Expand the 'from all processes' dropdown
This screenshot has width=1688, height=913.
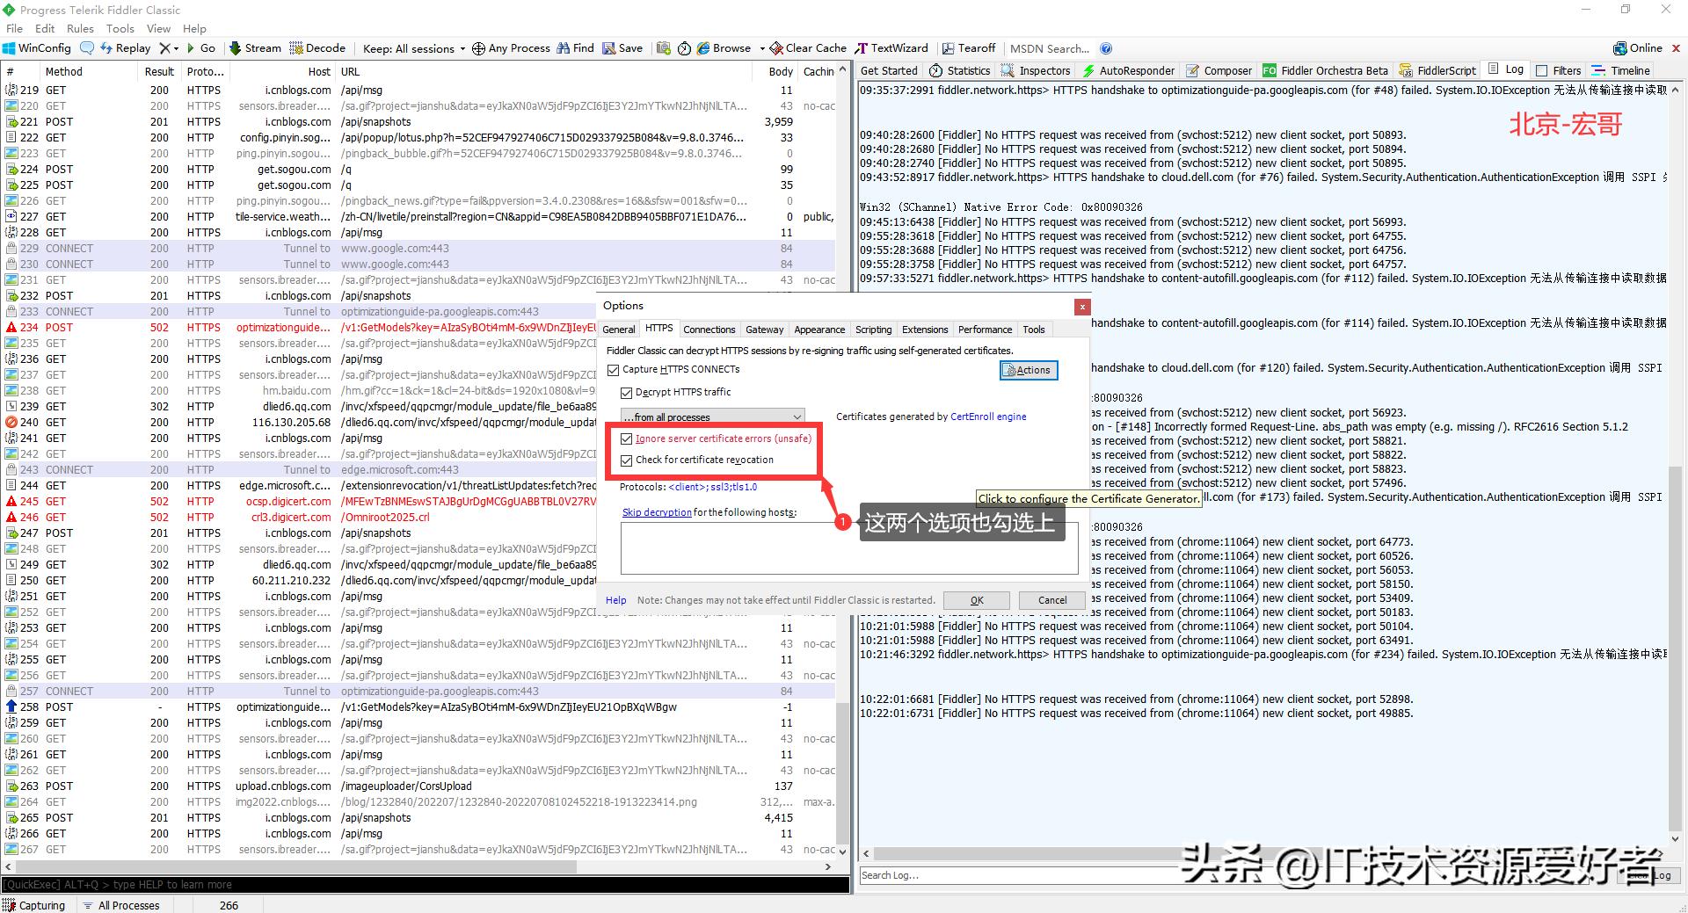click(x=712, y=417)
